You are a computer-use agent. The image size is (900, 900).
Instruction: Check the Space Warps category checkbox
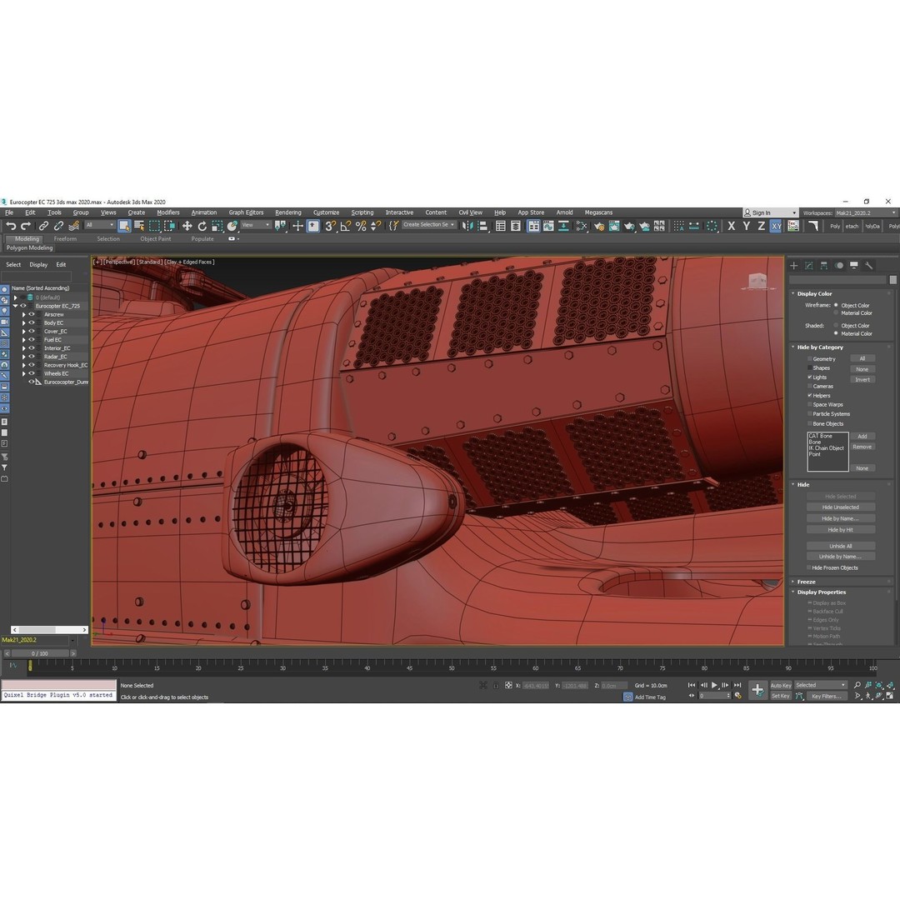(810, 405)
